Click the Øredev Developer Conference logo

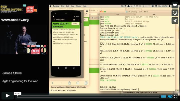[12, 10]
